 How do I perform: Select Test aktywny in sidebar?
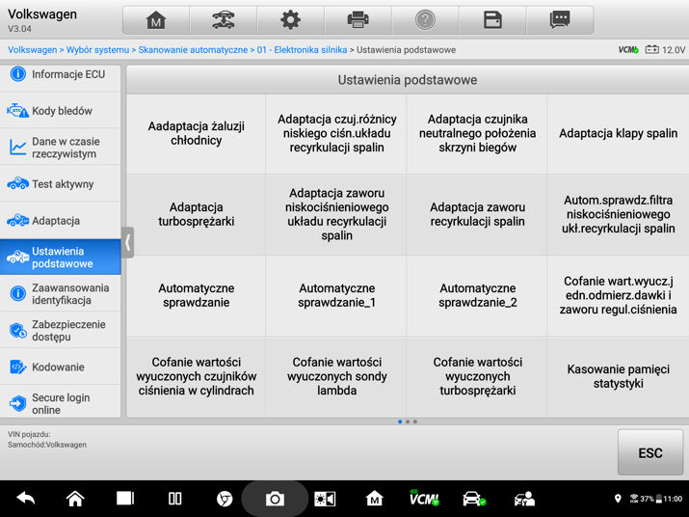(60, 184)
